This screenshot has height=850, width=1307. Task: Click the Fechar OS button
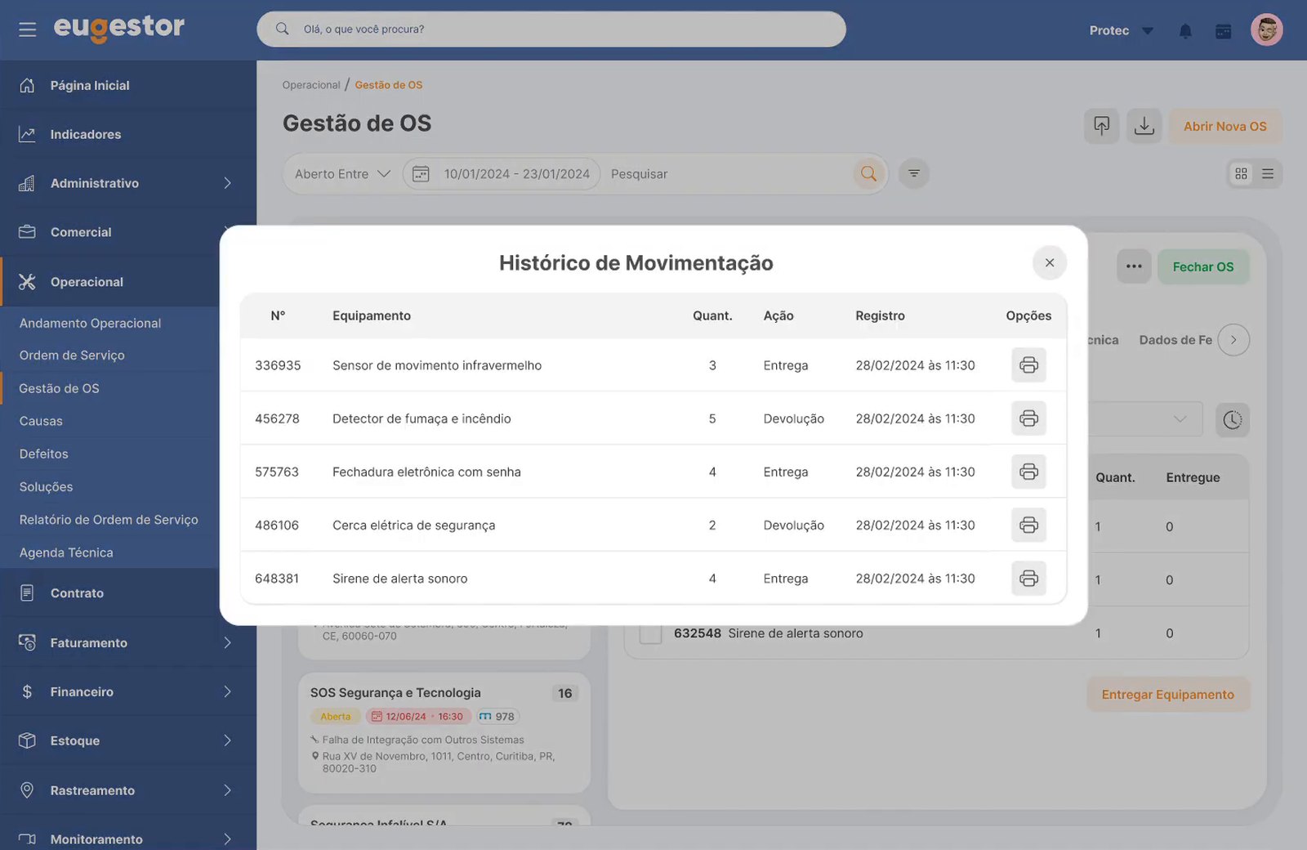[x=1203, y=267]
